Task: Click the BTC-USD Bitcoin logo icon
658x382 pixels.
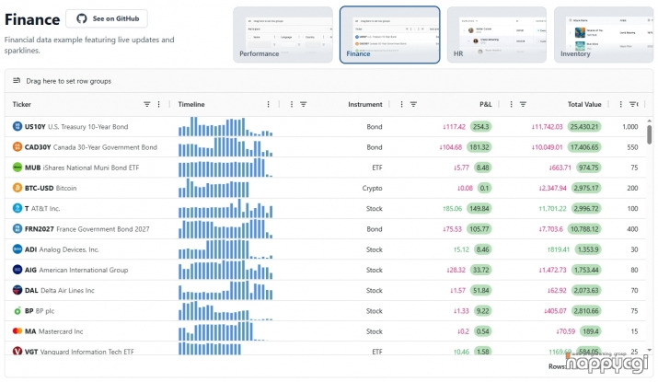Action: (x=17, y=188)
